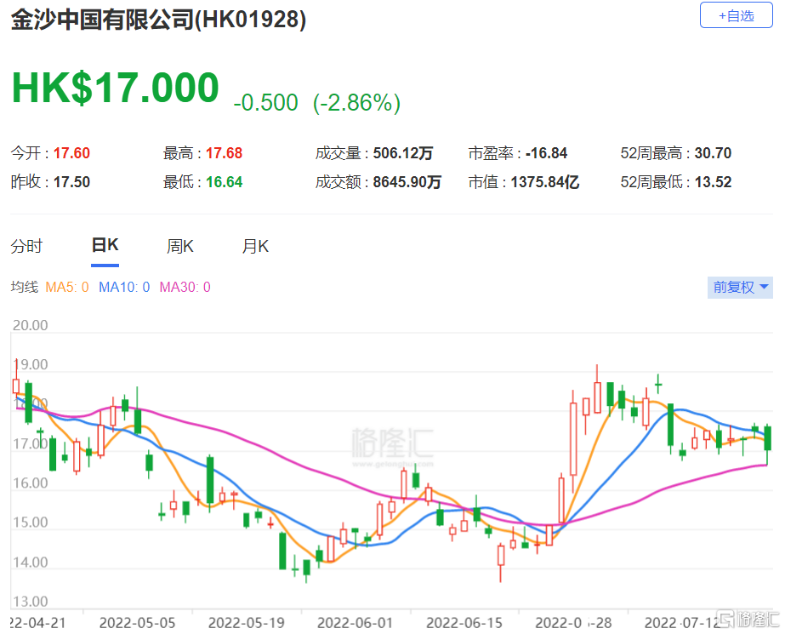Click the 15.00 price axis label
This screenshot has width=785, height=634.
30,523
